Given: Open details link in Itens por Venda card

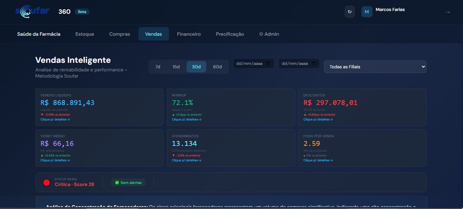Looking at the screenshot, I should point(318,160).
